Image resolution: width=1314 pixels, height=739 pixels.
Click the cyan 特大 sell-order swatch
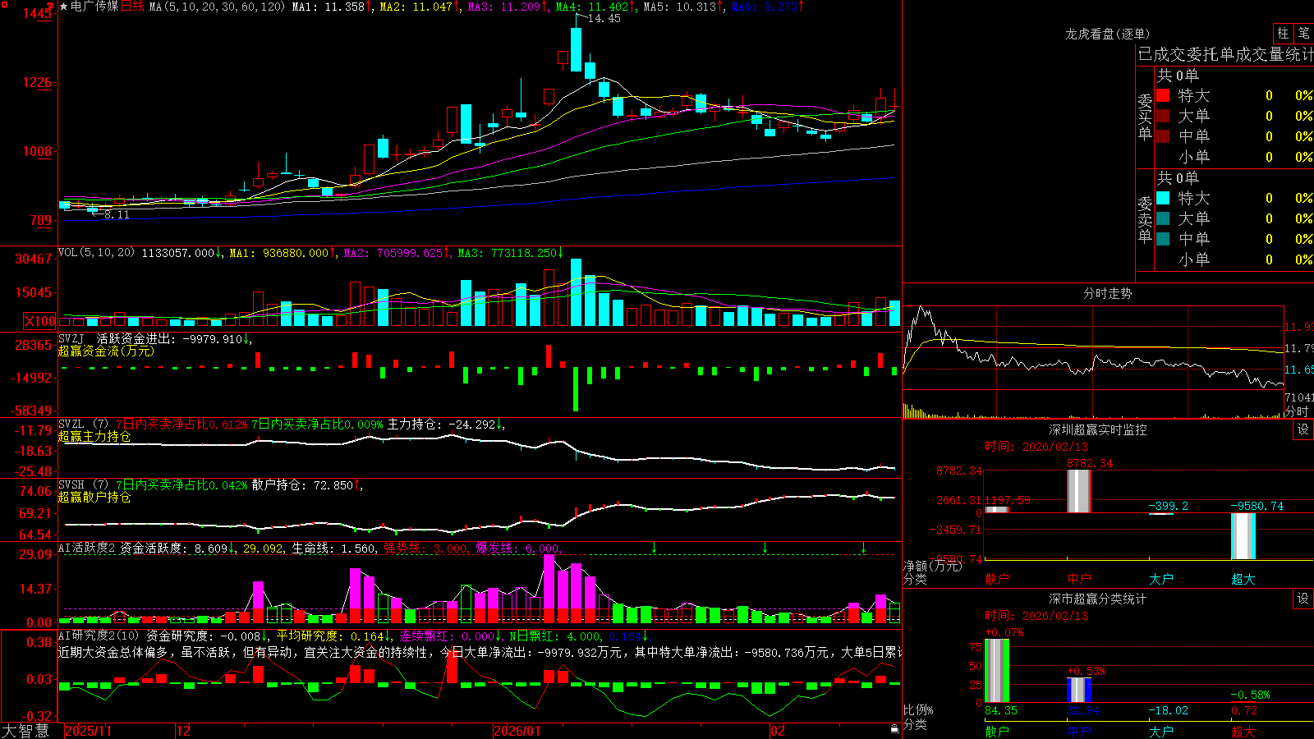[x=1163, y=198]
